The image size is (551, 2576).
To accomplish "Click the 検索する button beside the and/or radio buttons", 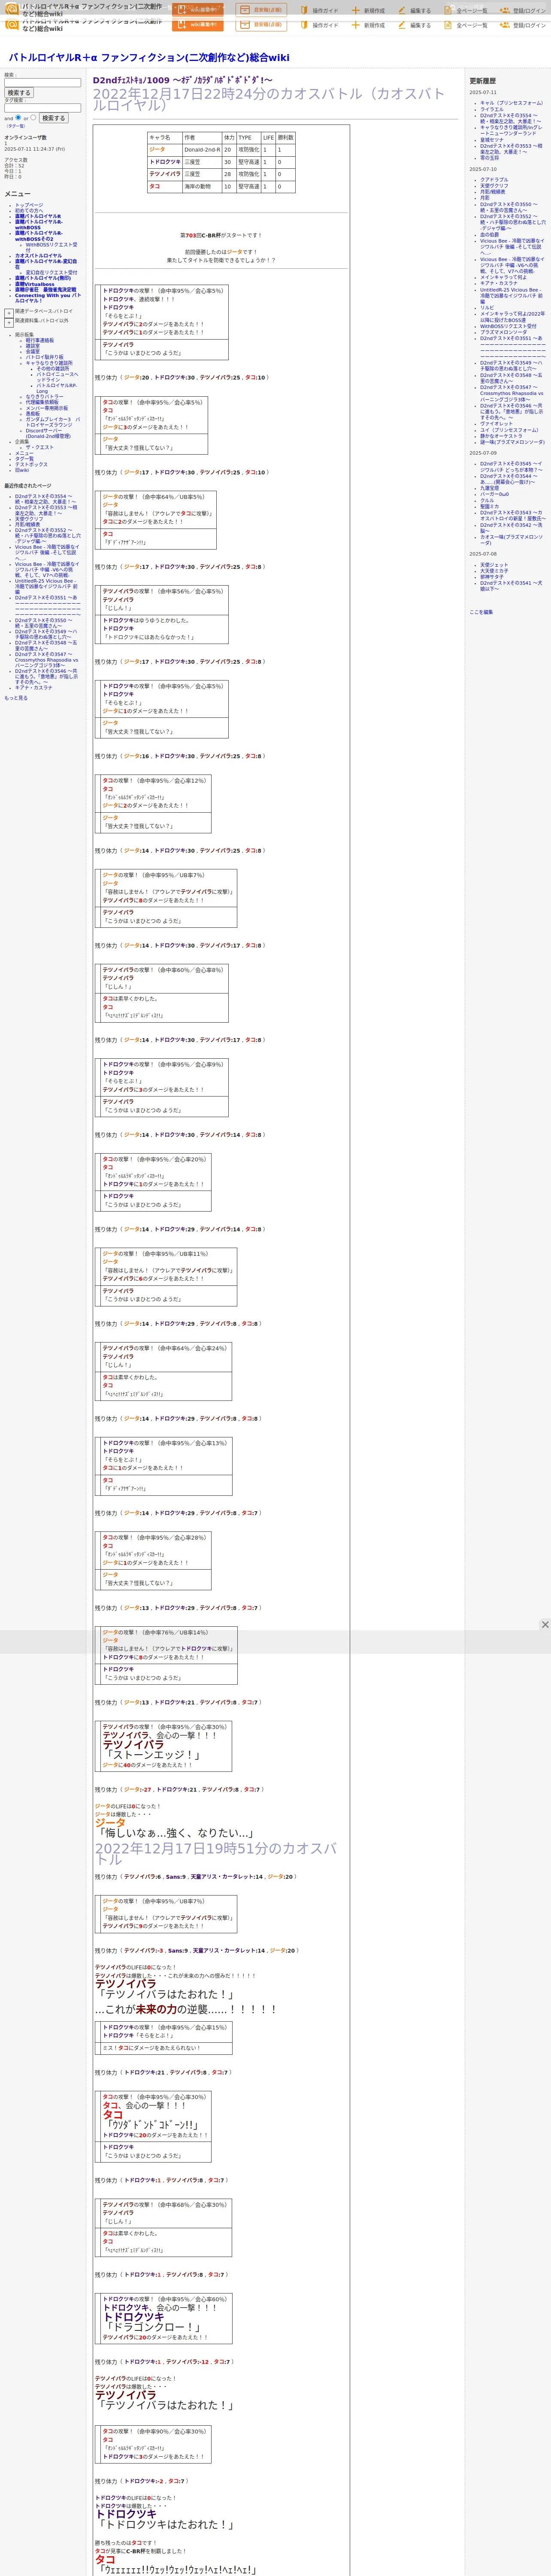I will pos(54,118).
